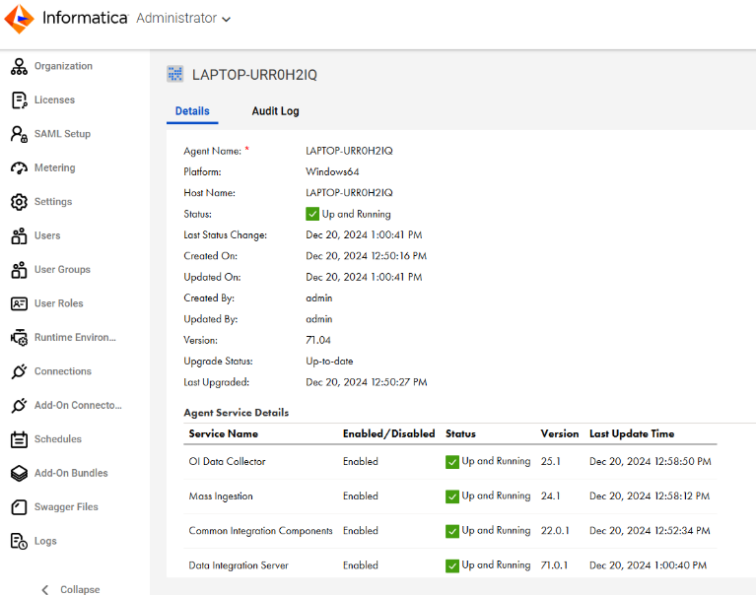Open Add-On Bundles
The width and height of the screenshot is (756, 595).
pyautogui.click(x=71, y=473)
